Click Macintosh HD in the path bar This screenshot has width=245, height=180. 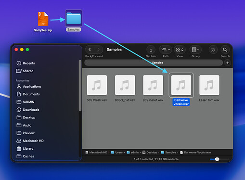[x=96, y=153]
